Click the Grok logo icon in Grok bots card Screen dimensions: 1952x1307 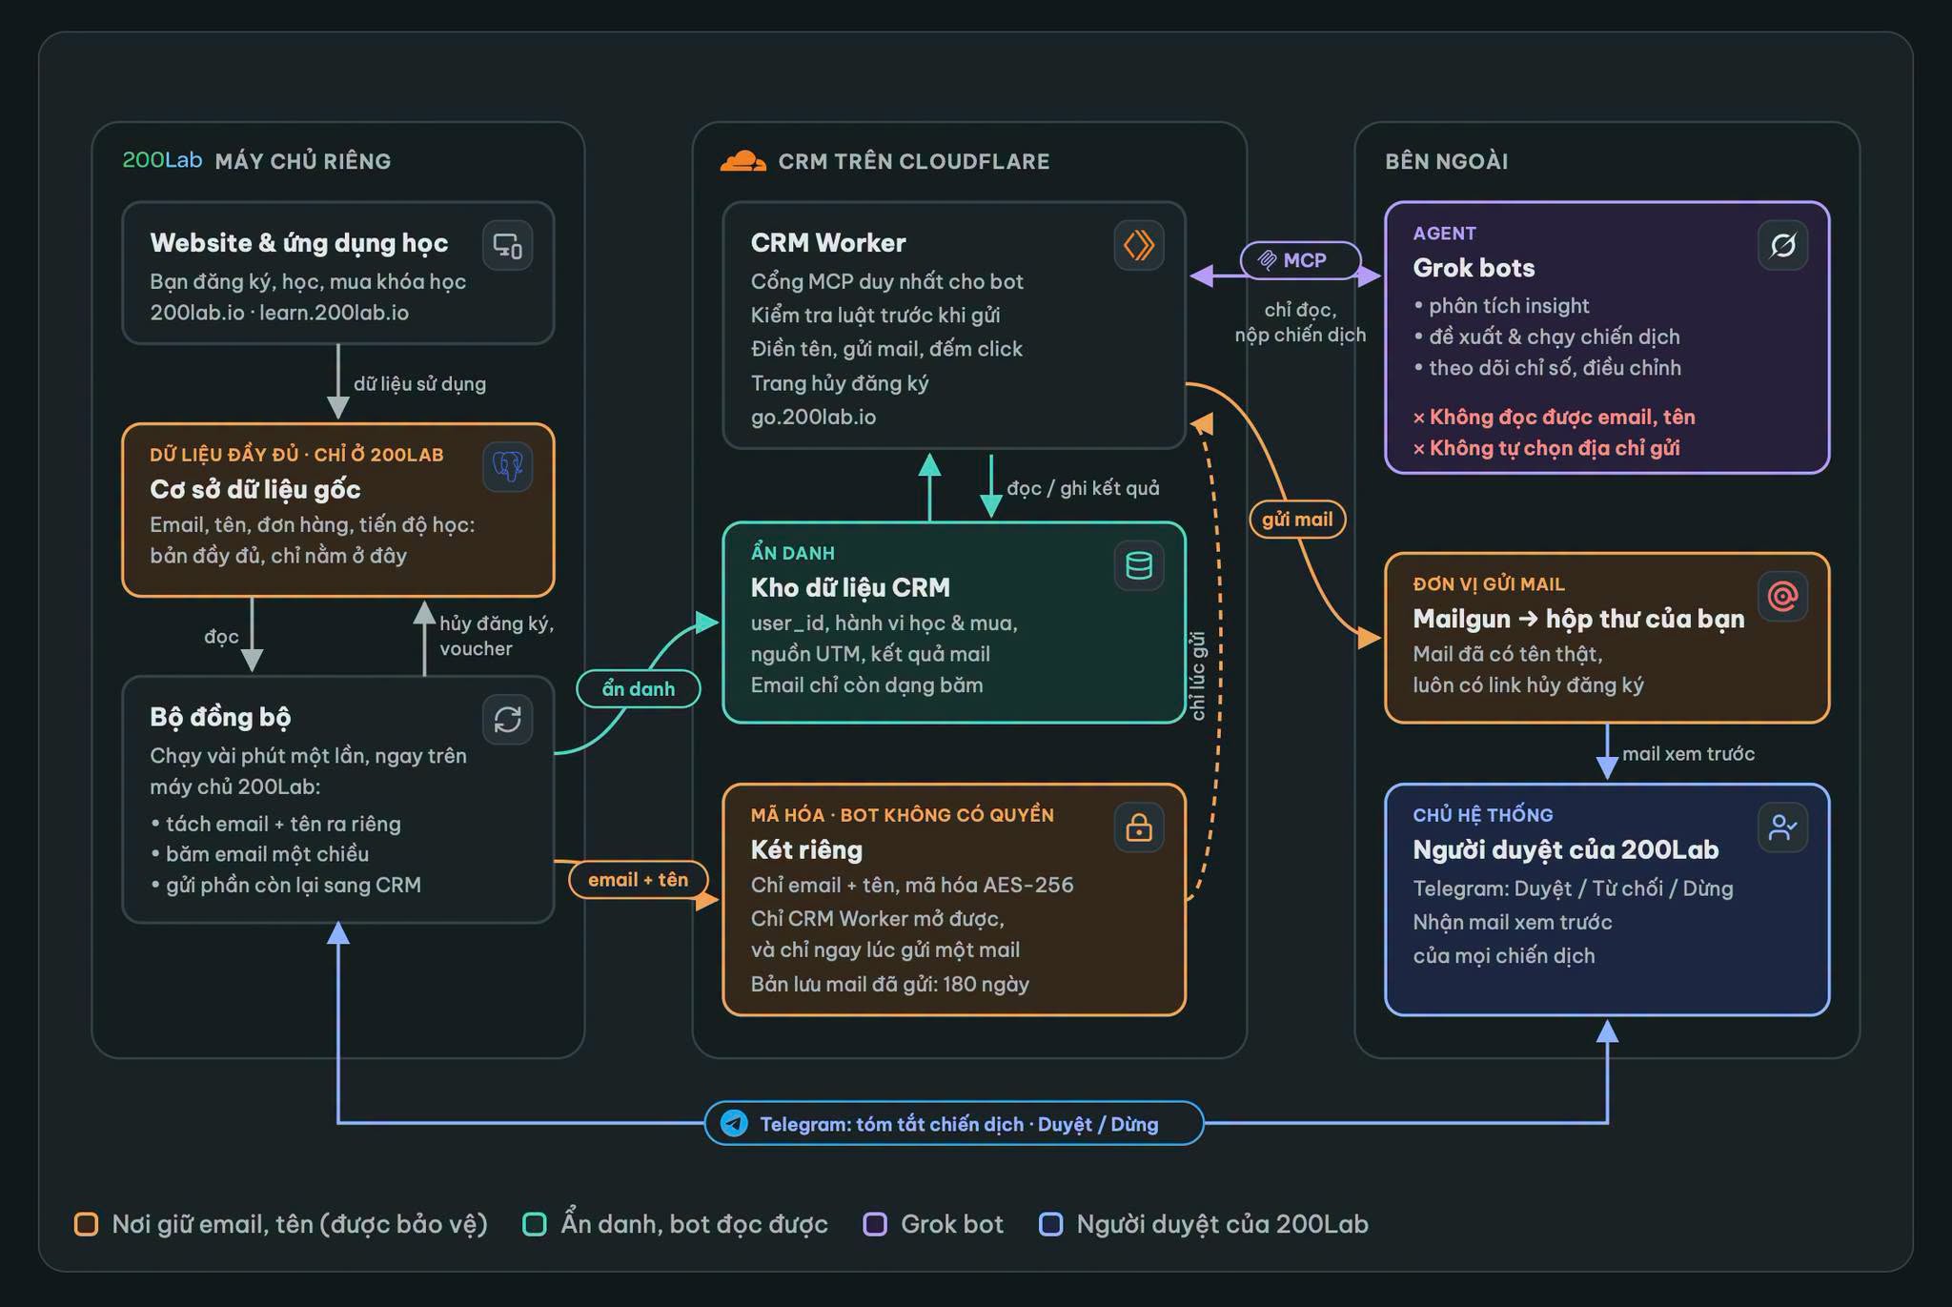pyautogui.click(x=1782, y=246)
